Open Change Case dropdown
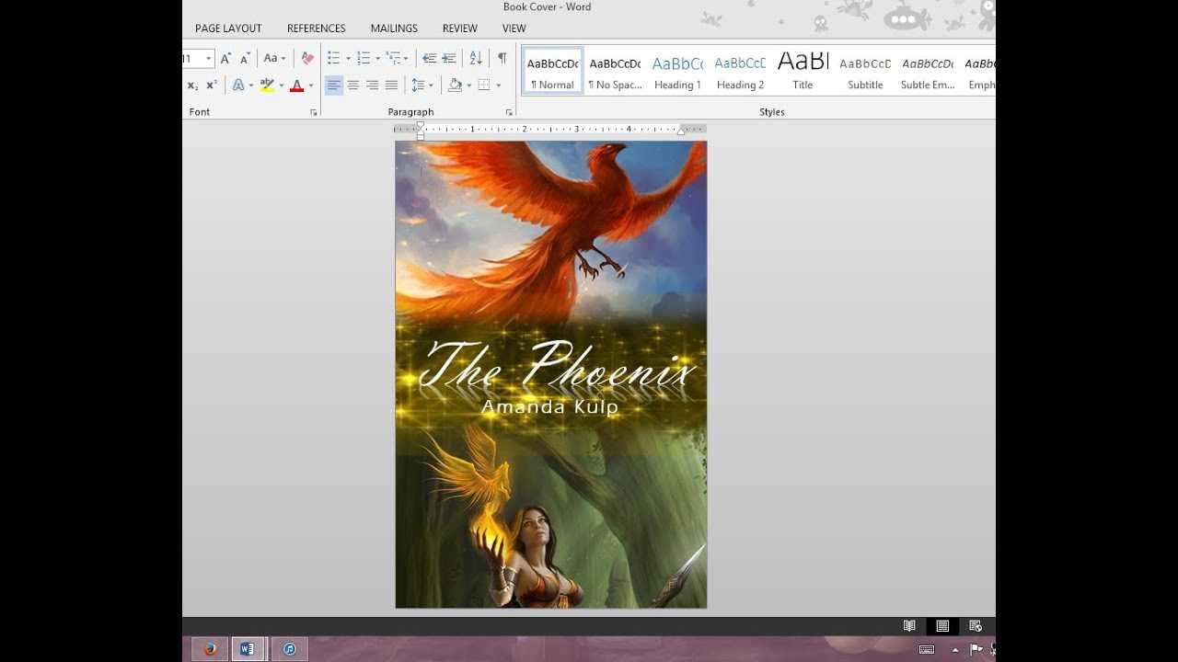This screenshot has width=1178, height=662. tap(274, 58)
